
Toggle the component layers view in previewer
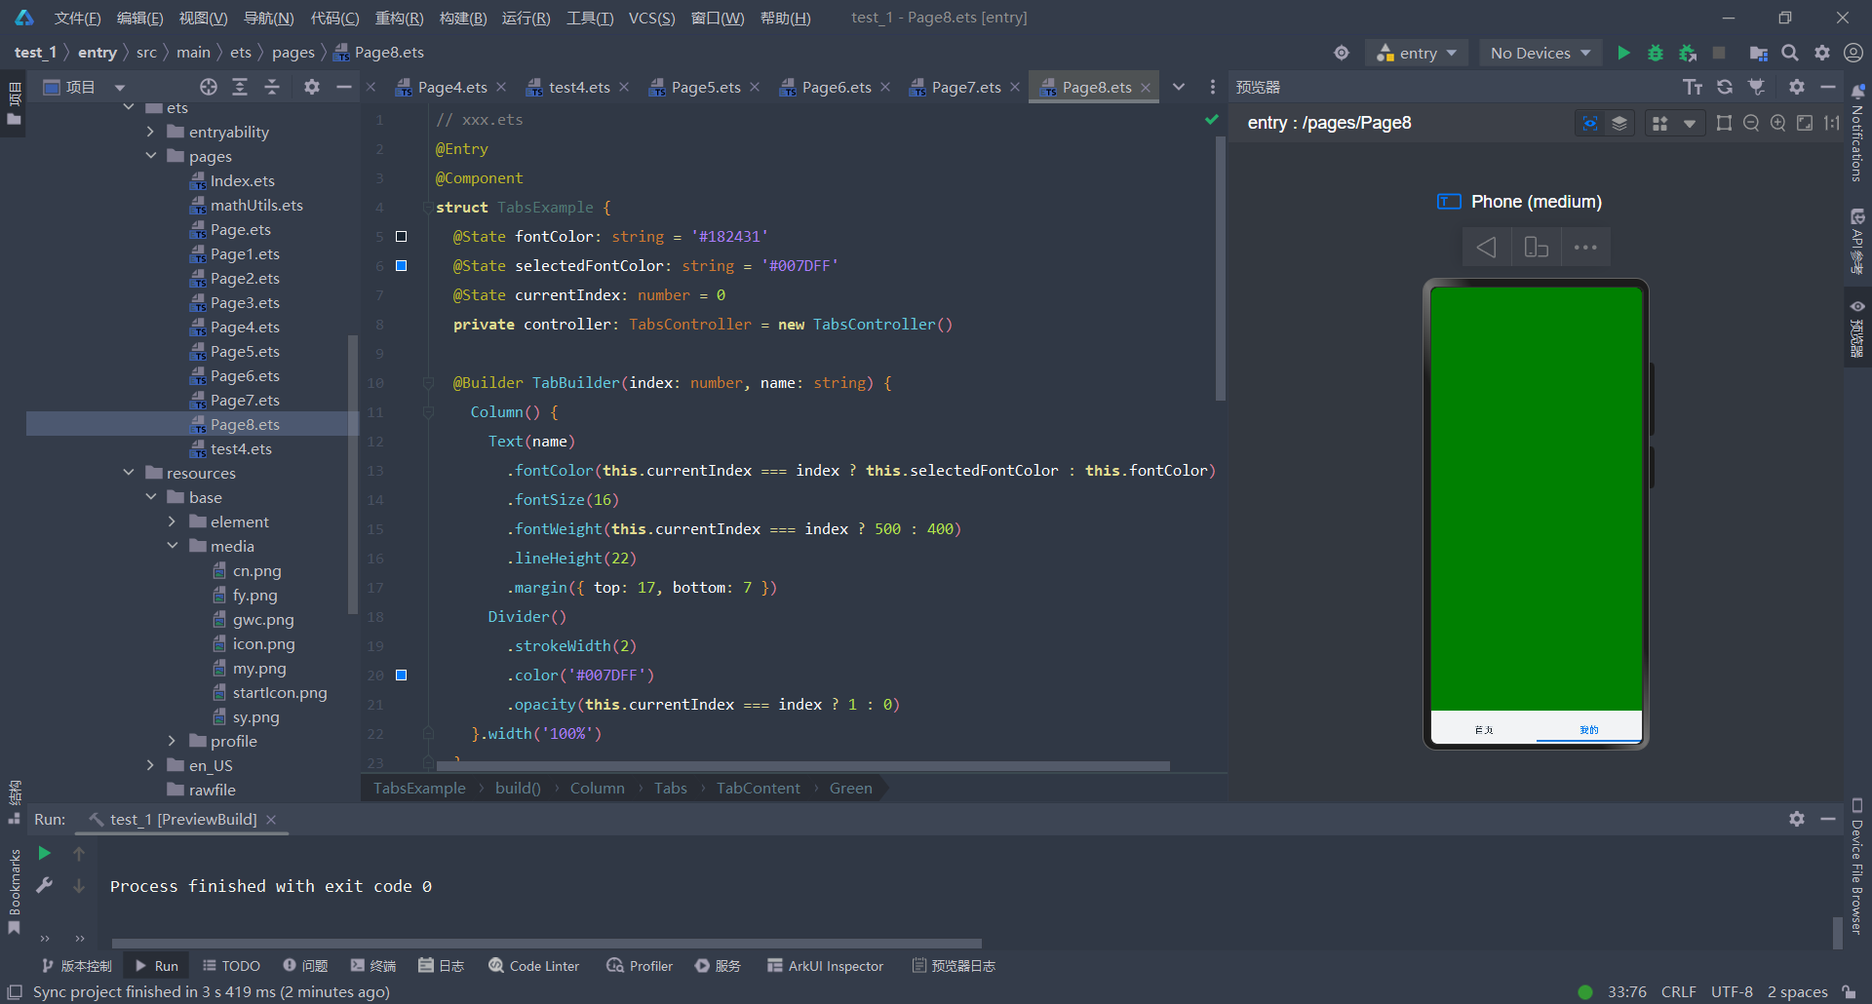1619,123
